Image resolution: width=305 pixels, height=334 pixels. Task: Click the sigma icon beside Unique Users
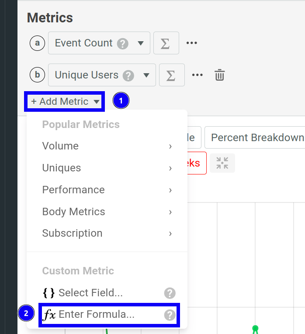click(171, 75)
